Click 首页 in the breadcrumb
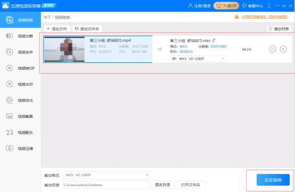Screen dimensions: 295x192 click(x=47, y=17)
